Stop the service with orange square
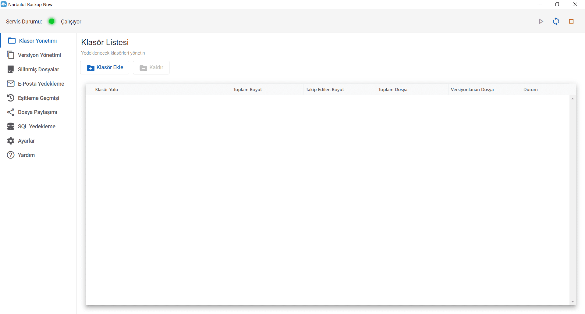This screenshot has height=314, width=585. (x=571, y=21)
